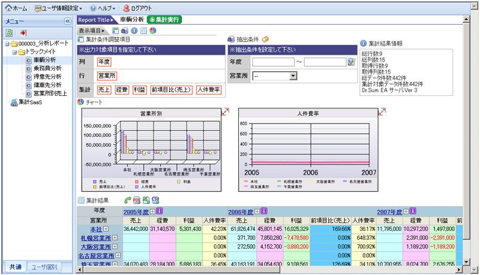Open the 大阪営業所 link in results
This screenshot has height=275, width=480.
tap(96, 247)
